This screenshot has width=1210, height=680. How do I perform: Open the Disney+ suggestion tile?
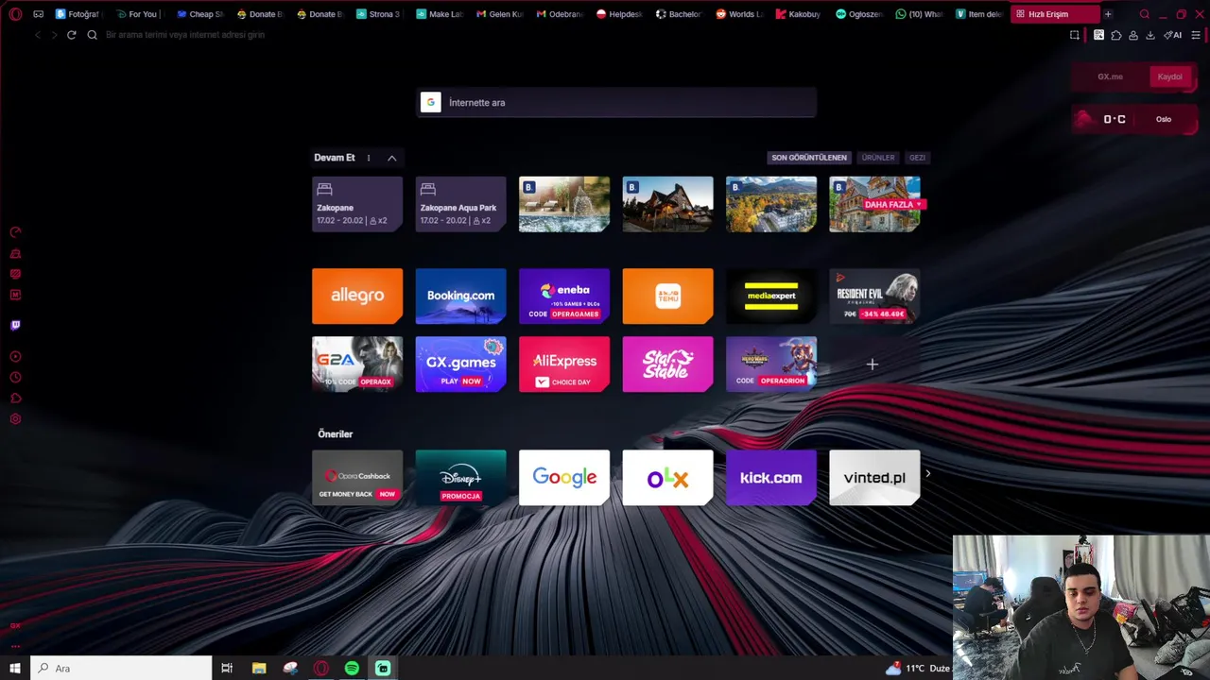click(460, 477)
